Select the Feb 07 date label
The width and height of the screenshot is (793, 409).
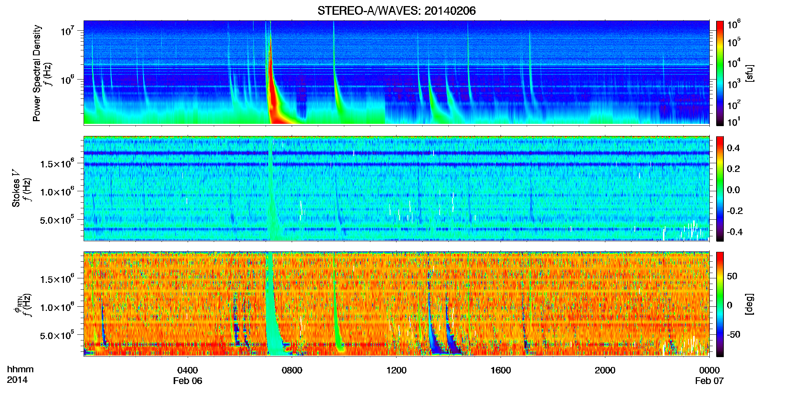pos(709,381)
